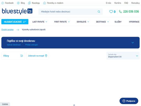Viewport: 141px width, 106px height.
Task: Open the O nás link
Action: click(109, 3)
